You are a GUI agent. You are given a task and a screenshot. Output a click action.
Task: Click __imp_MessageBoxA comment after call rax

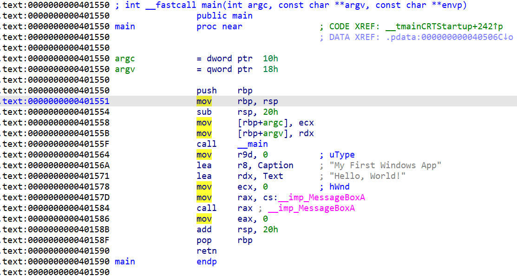(311, 208)
